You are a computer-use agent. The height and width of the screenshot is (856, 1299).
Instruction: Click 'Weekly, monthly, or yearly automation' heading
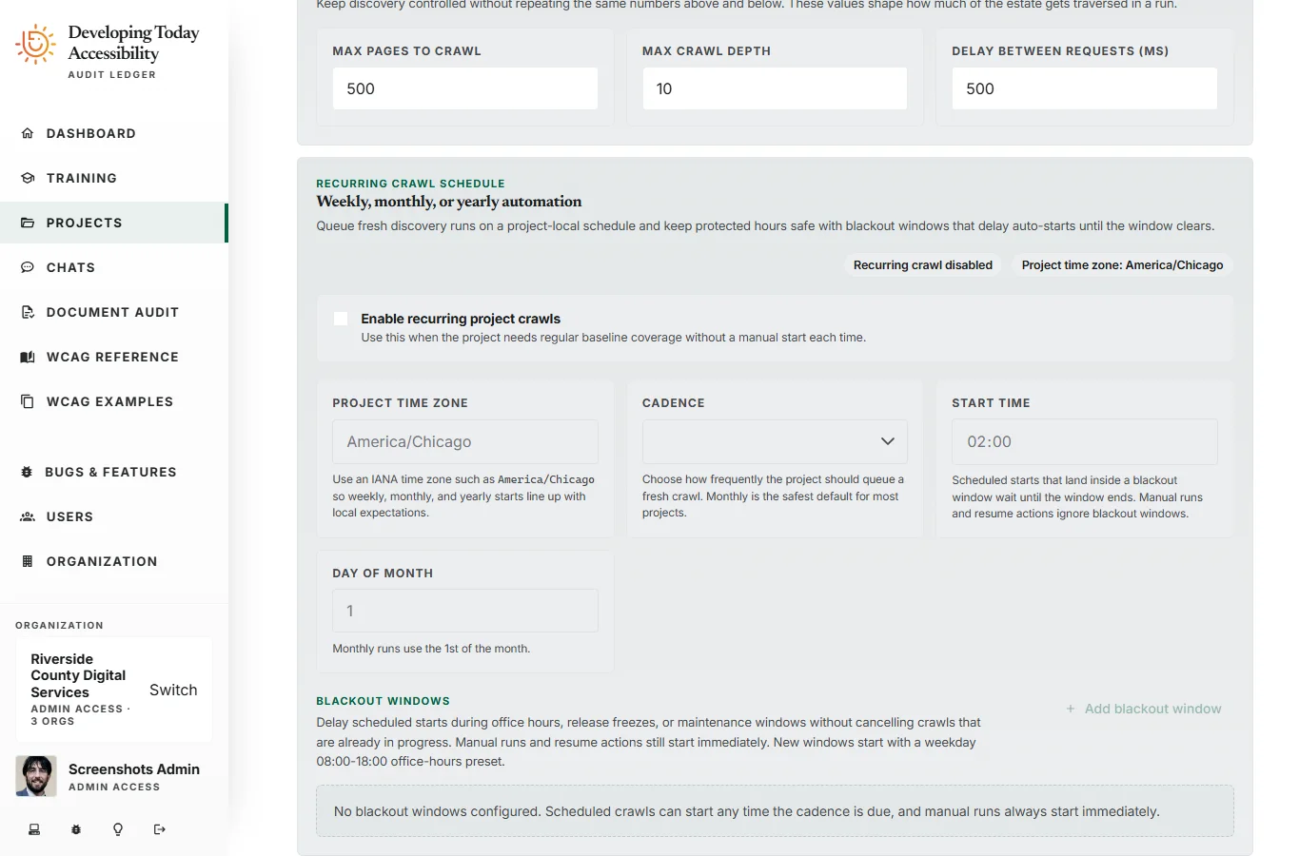448,202
